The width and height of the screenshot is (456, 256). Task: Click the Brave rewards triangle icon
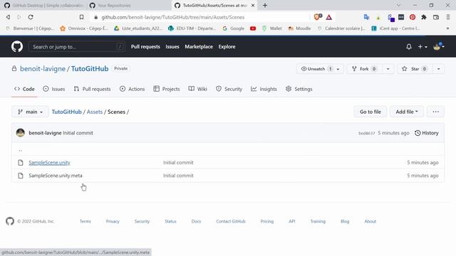coord(329,17)
